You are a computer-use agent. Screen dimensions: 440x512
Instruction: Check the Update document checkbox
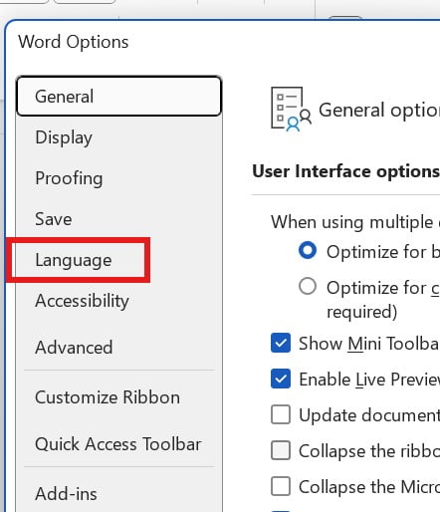(x=281, y=414)
